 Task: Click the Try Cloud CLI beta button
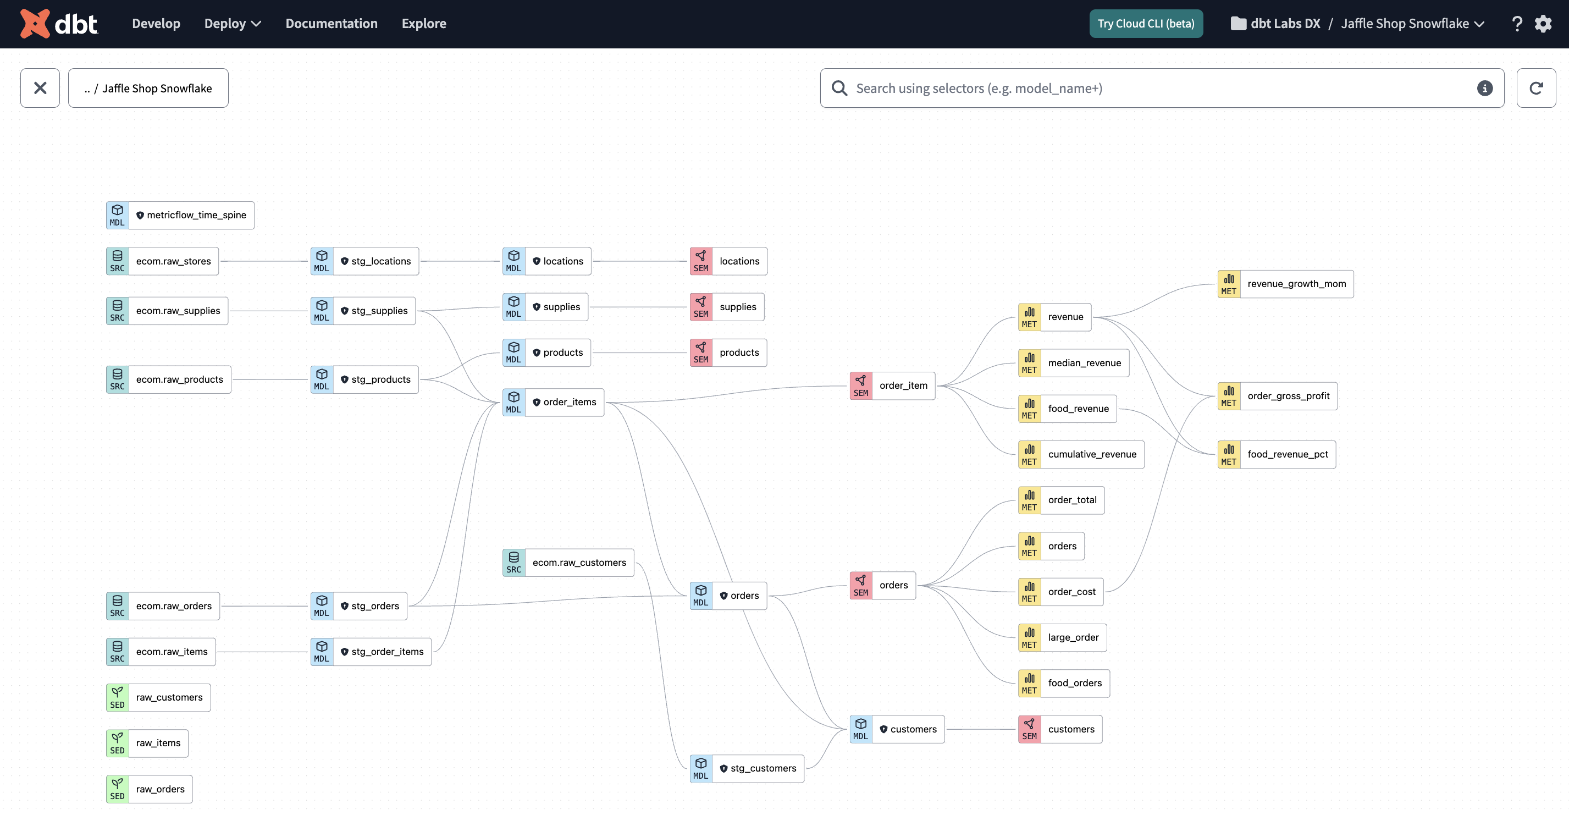[1147, 23]
